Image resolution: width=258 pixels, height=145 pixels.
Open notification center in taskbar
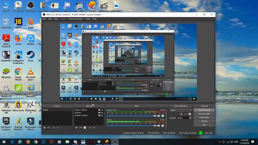coord(253,142)
